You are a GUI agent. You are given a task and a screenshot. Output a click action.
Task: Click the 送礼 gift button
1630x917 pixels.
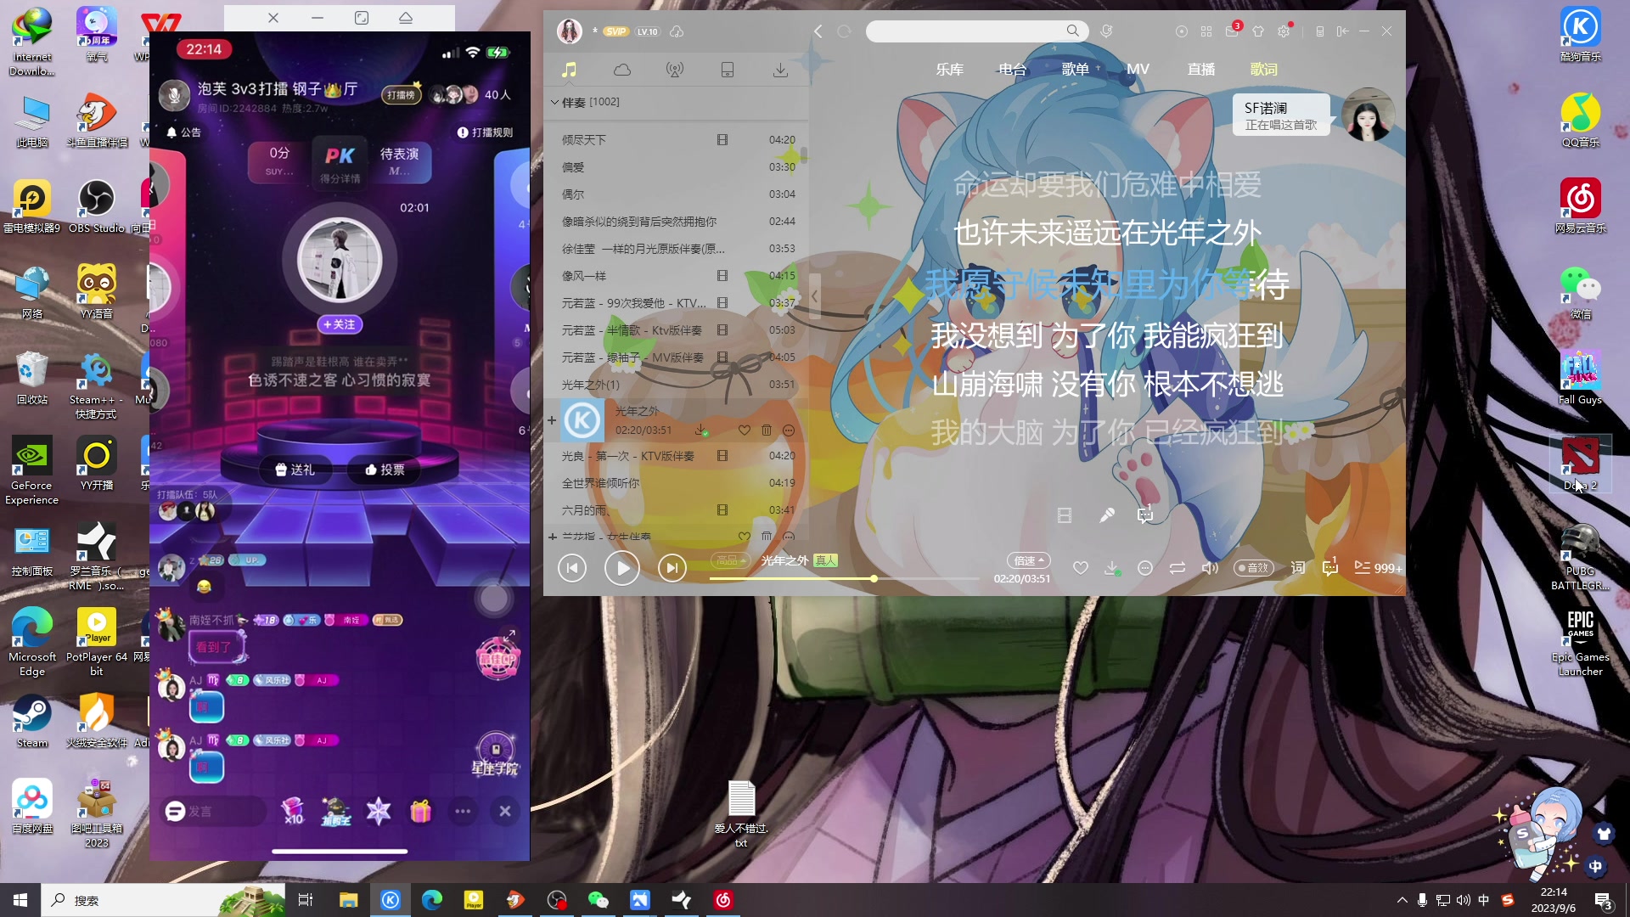[x=295, y=470]
